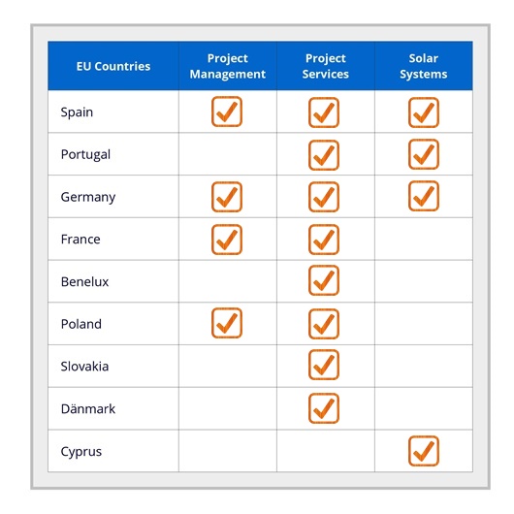Toggle Spain's Solar Systems checkmark
514x514 pixels.
424,112
